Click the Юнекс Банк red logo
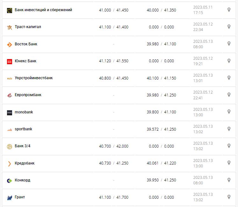Screen dimensions: 238x207 (9, 61)
